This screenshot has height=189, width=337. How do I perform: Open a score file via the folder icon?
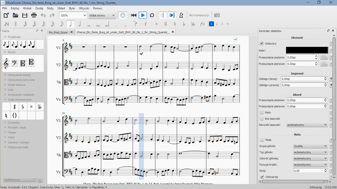[x=15, y=15]
